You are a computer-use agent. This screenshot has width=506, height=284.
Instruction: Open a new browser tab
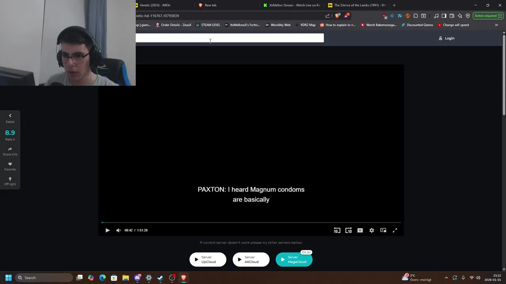click(x=394, y=5)
